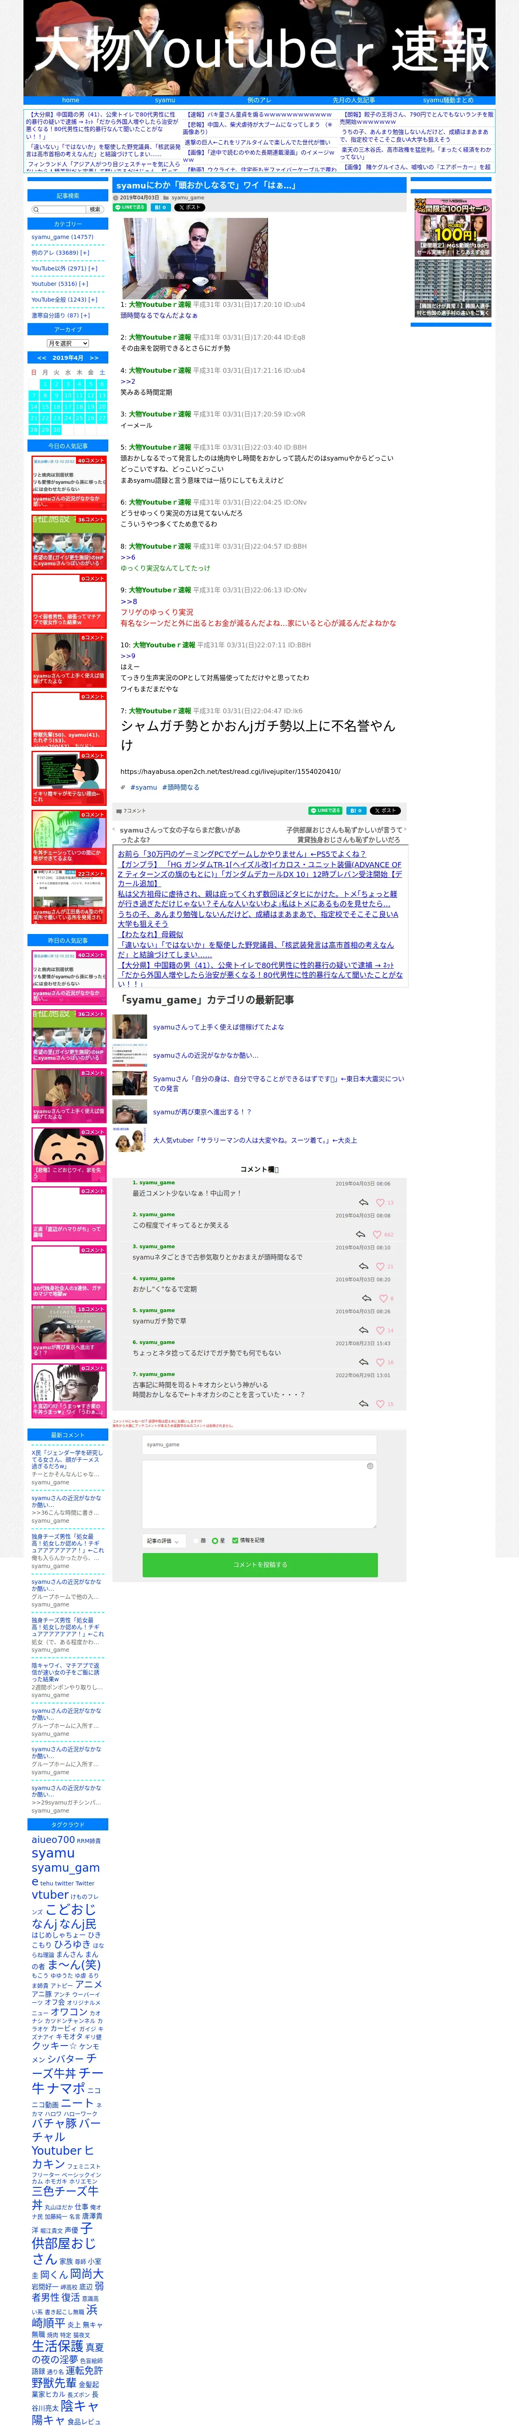Heart comment 6 with 16 likes
Image resolution: width=519 pixels, height=2426 pixels.
pos(380,1363)
